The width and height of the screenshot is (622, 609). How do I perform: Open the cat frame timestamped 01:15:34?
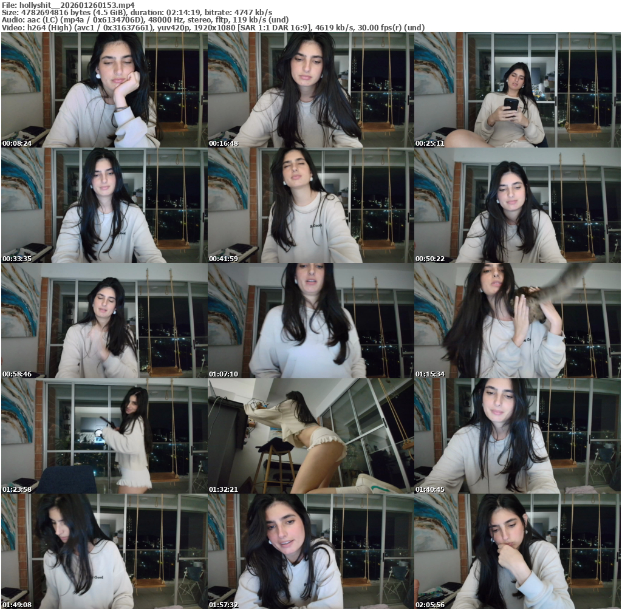pos(518,321)
